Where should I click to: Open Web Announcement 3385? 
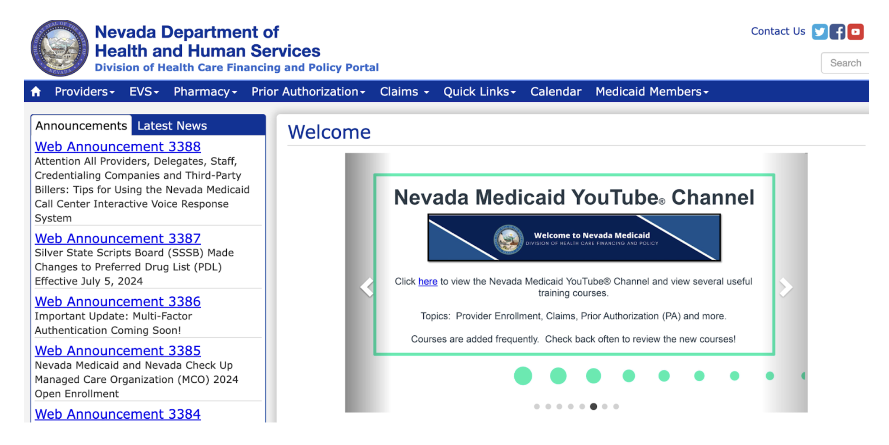(118, 350)
